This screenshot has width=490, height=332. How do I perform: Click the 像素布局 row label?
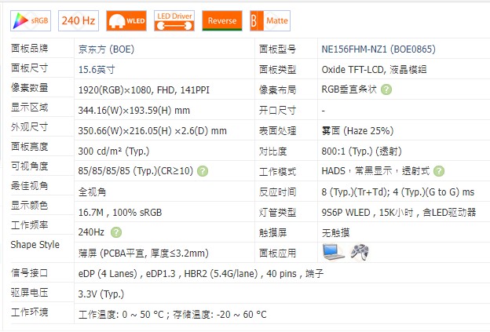coord(277,90)
